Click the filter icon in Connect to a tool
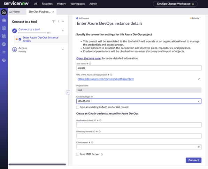The height and width of the screenshot is (169, 208). [x=53, y=21]
